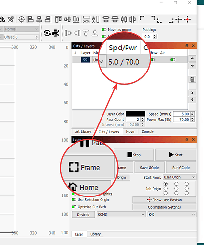Viewport: 204px width, 245px height.
Task: Move layer down with arrow icon
Action: click(192, 66)
